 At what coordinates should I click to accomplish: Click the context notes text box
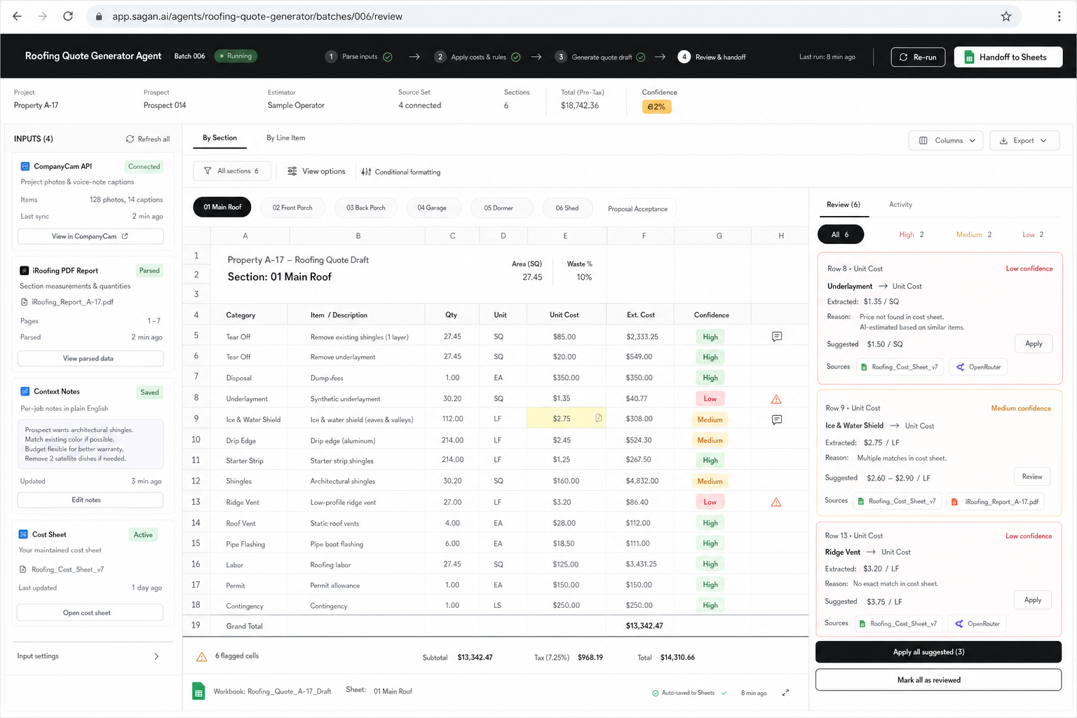(x=90, y=444)
